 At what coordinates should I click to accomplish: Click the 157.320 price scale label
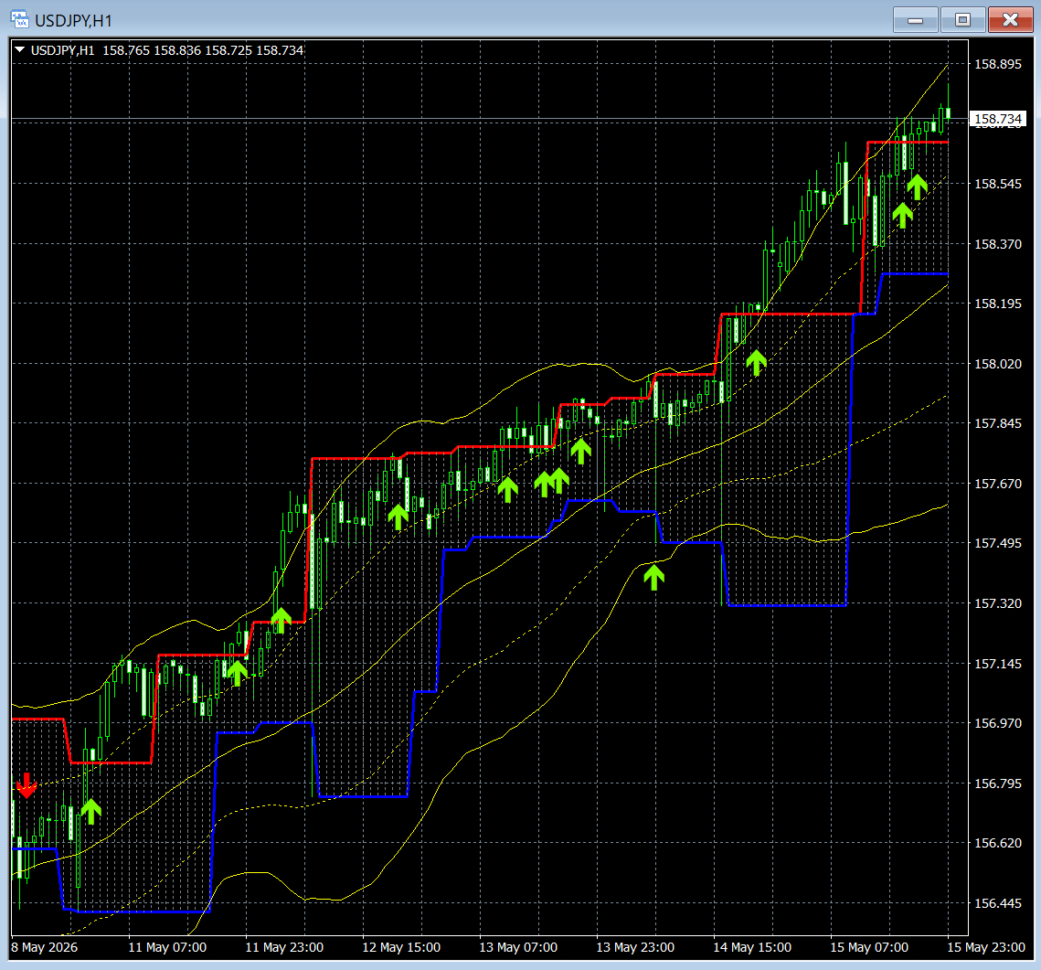(x=998, y=603)
